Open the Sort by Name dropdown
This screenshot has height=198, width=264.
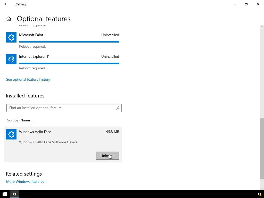21,120
